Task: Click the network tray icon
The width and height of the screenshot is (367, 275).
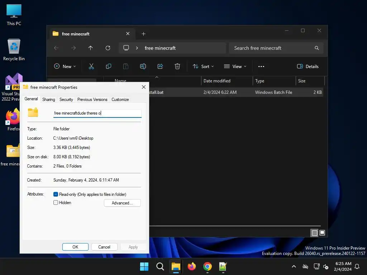Action: click(317, 266)
